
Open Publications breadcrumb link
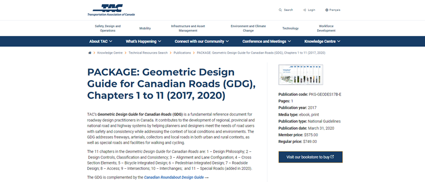pos(182,53)
